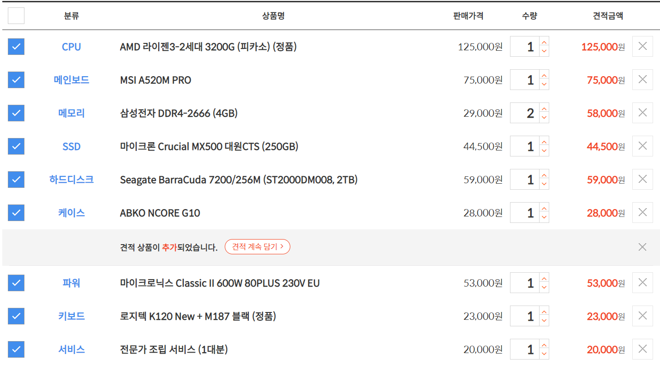Uncheck the CPU row checkbox
This screenshot has width=660, height=366.
coord(16,47)
